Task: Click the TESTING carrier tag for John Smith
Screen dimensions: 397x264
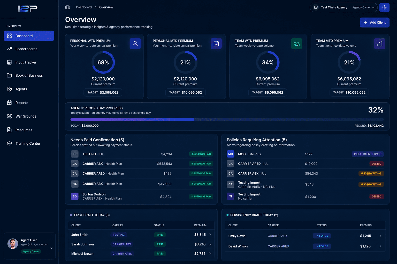Action: click(x=119, y=235)
